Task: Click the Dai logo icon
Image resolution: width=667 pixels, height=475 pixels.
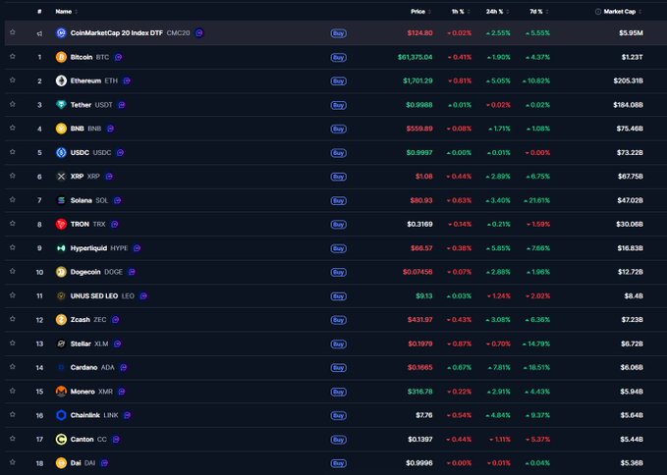Action: pos(61,463)
